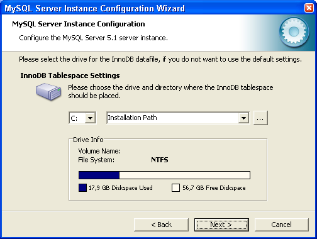Click the Installation Path combo box field

(x=178, y=118)
